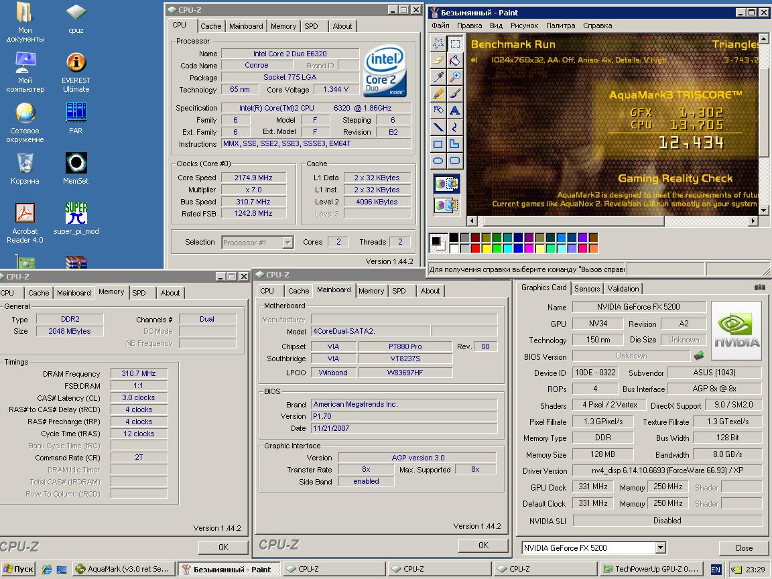
Task: Click Paint's horizontal scrollbar right arrow
Action: 753,221
